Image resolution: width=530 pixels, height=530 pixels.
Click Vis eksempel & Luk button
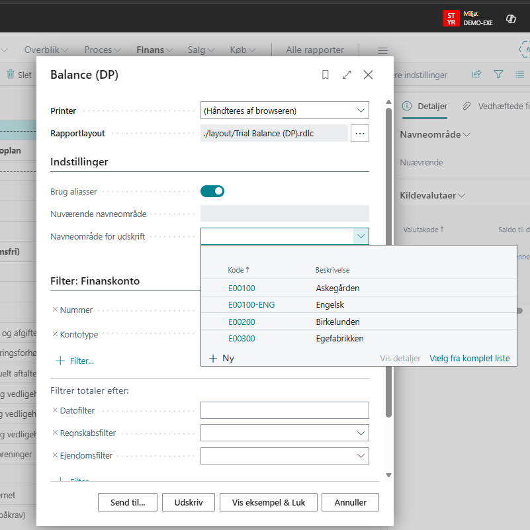tap(269, 502)
